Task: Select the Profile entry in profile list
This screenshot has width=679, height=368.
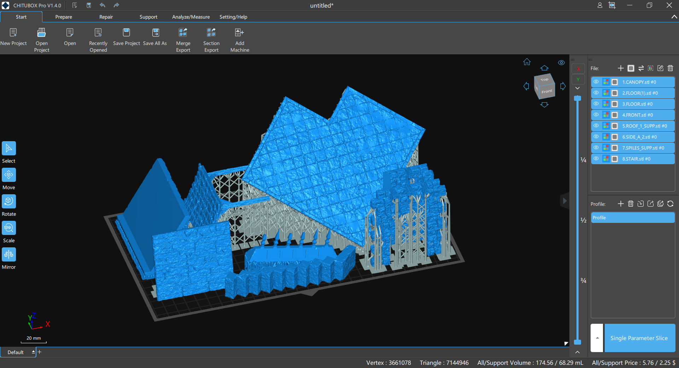Action: [x=633, y=218]
